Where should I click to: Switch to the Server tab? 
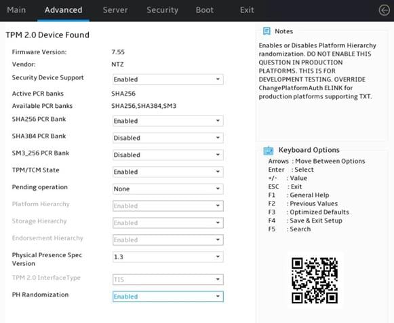[x=115, y=10]
